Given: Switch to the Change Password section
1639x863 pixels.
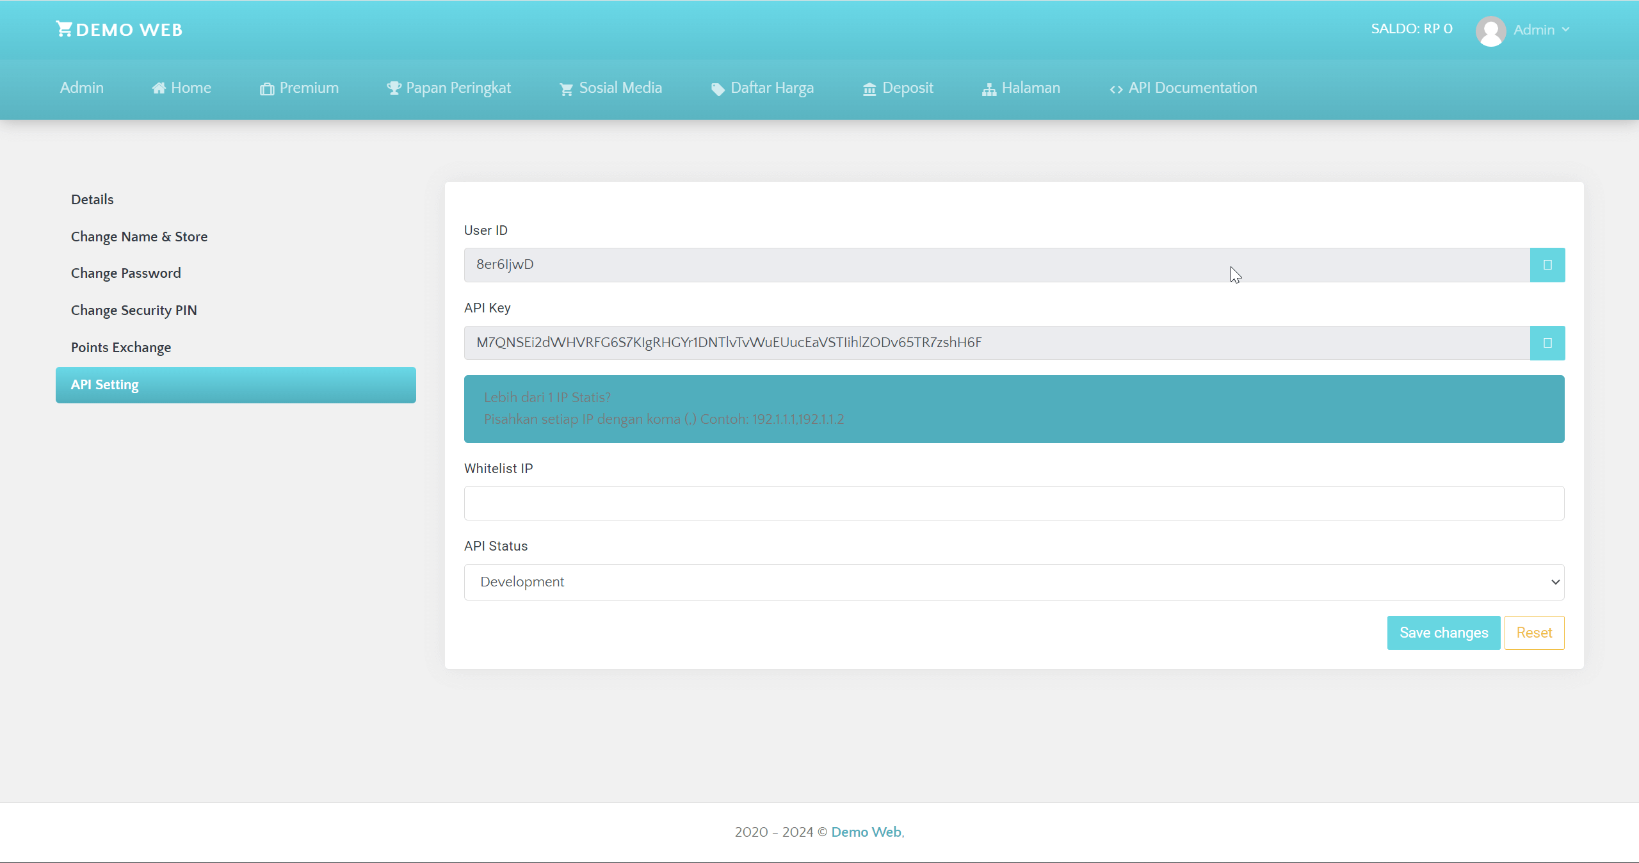Looking at the screenshot, I should click(x=125, y=273).
